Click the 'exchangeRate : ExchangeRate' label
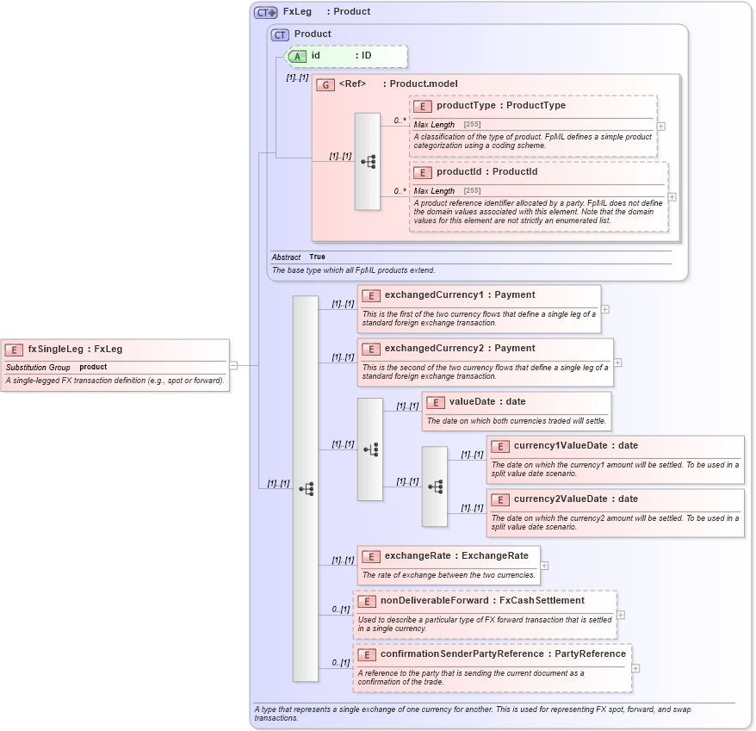 456,556
